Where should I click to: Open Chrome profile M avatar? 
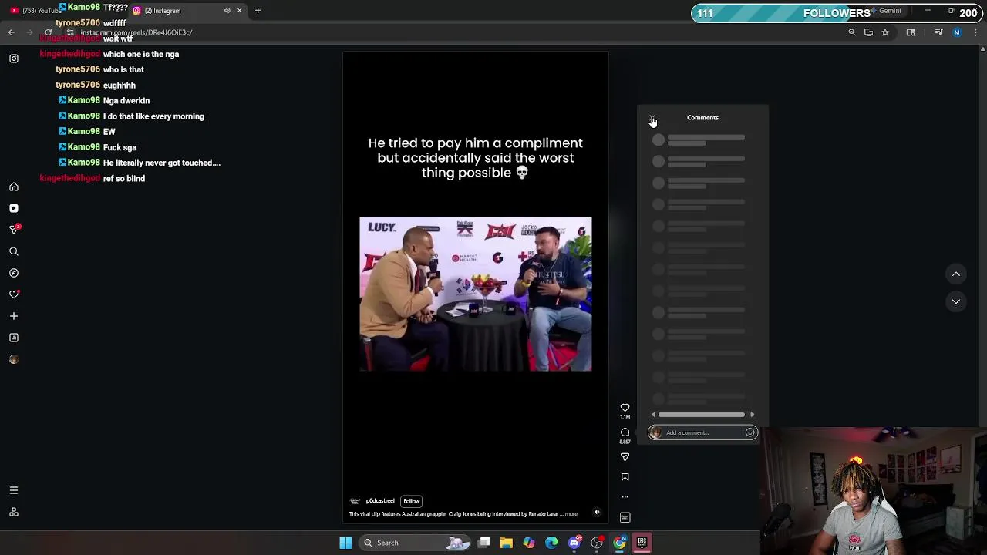(957, 32)
